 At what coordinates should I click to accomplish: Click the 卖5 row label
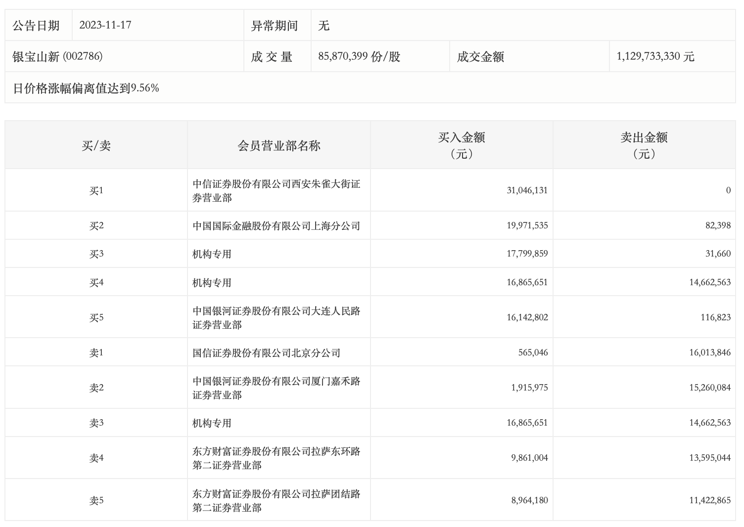click(x=96, y=500)
